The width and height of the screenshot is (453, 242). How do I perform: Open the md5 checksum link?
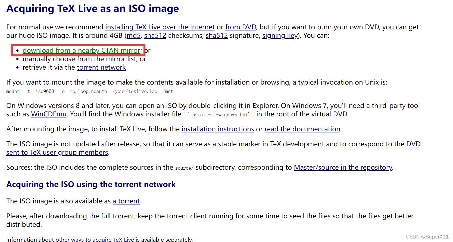[134, 36]
